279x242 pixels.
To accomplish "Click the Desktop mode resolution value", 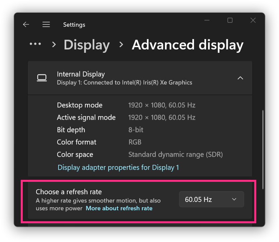I will [x=162, y=105].
